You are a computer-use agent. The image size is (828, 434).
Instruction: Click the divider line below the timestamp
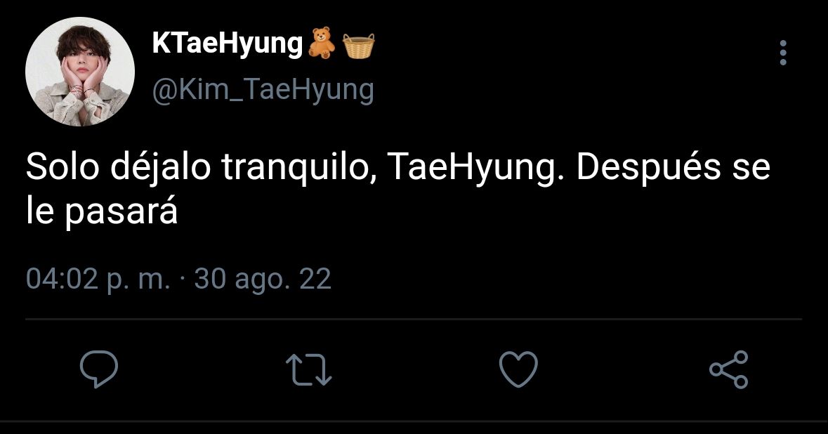pyautogui.click(x=414, y=319)
